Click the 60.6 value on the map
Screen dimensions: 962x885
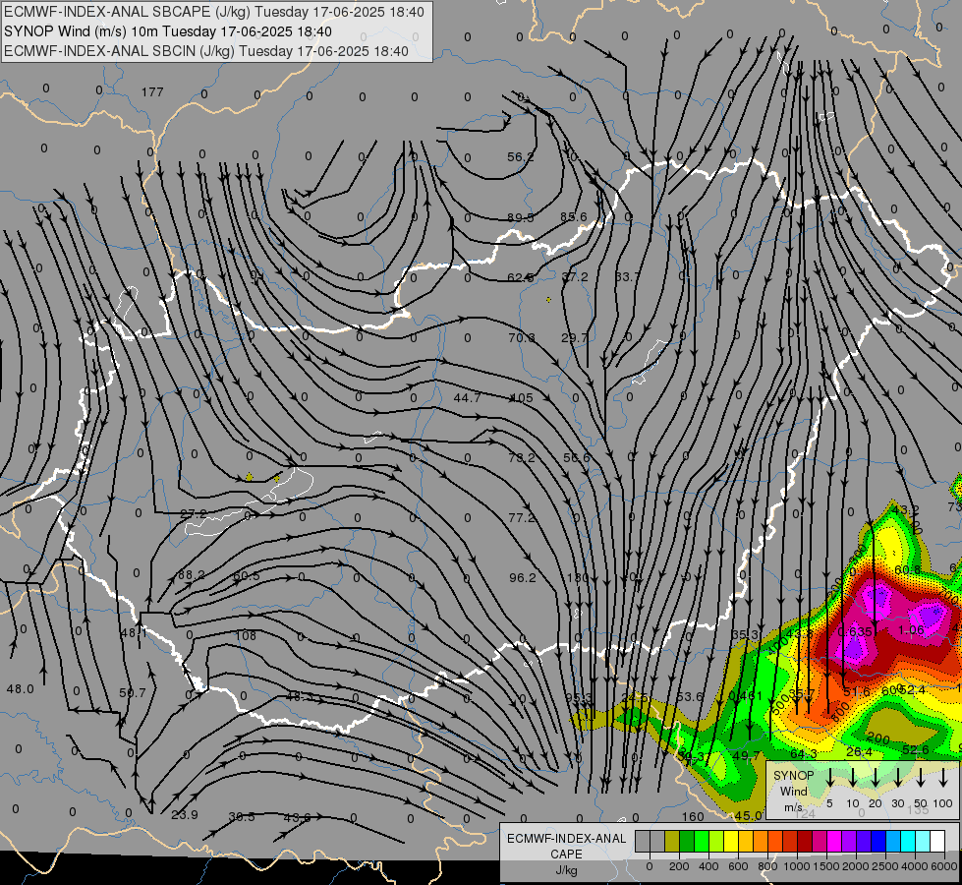(907, 570)
